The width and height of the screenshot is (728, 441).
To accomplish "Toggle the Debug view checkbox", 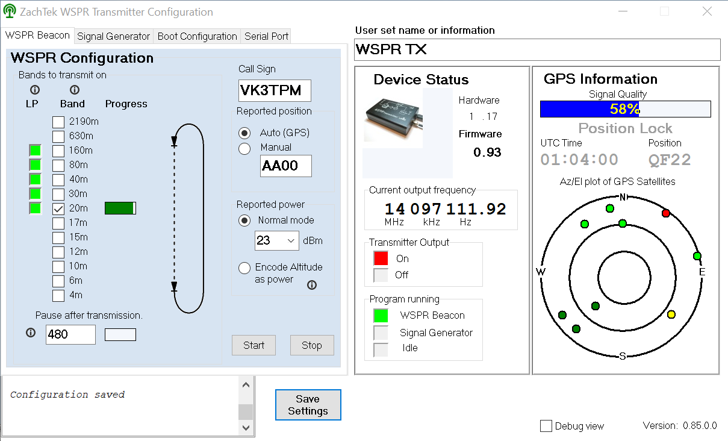I will click(x=546, y=426).
